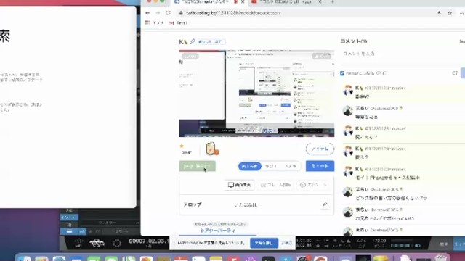Click the blue ミュート button

(x=320, y=166)
